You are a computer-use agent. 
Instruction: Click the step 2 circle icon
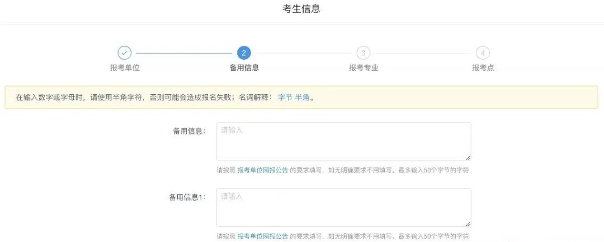coord(243,53)
